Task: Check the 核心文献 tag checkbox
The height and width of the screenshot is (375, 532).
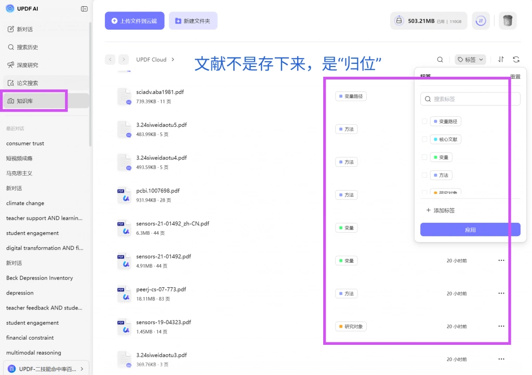Action: tap(424, 139)
